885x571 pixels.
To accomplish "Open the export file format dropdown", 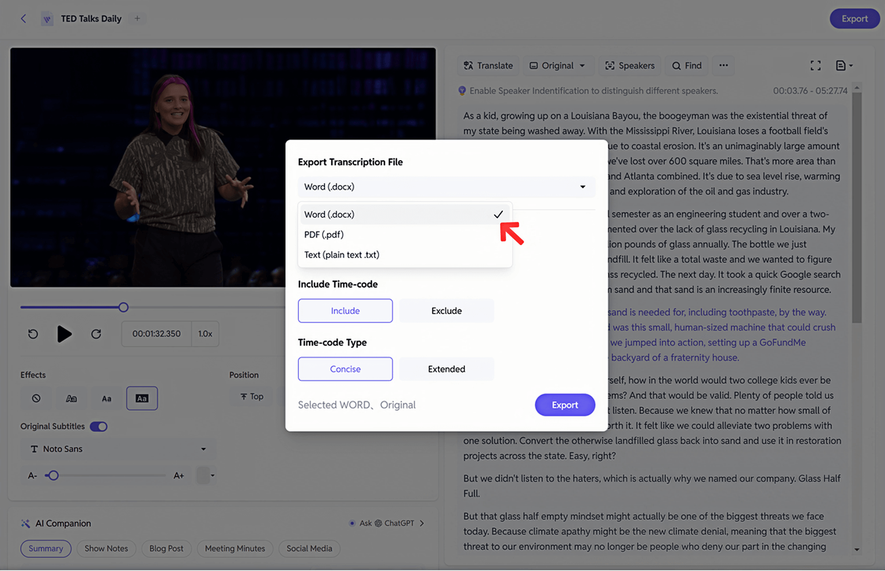I will (446, 187).
